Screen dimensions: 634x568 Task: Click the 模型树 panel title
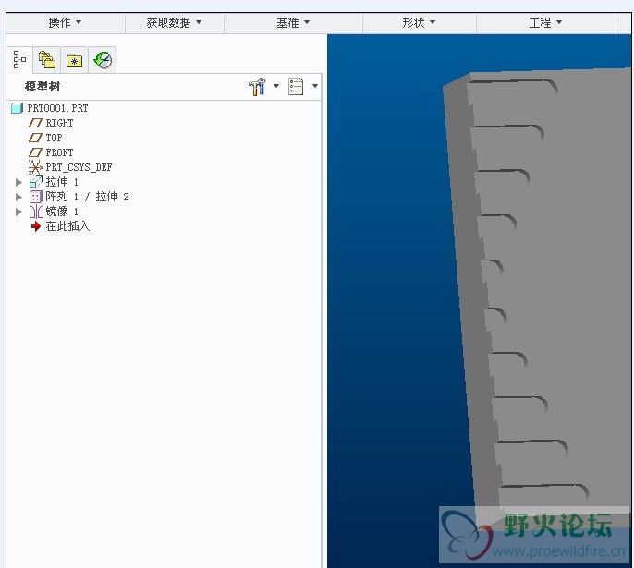coord(43,87)
